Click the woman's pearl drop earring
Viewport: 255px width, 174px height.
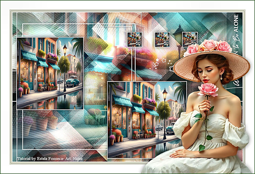click(x=221, y=78)
